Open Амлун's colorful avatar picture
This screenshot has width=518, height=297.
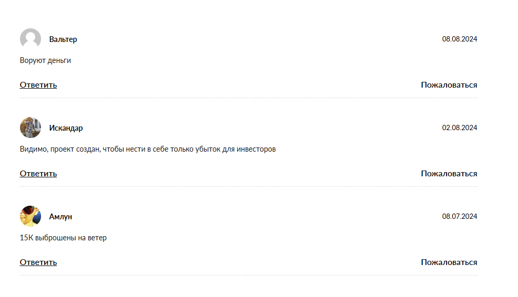[x=31, y=216]
